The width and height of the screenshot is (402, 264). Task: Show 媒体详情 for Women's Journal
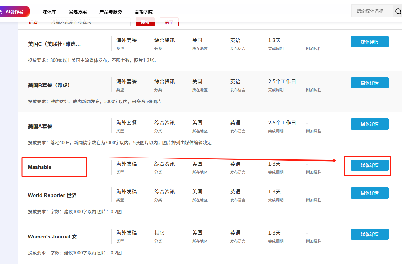tap(369, 234)
